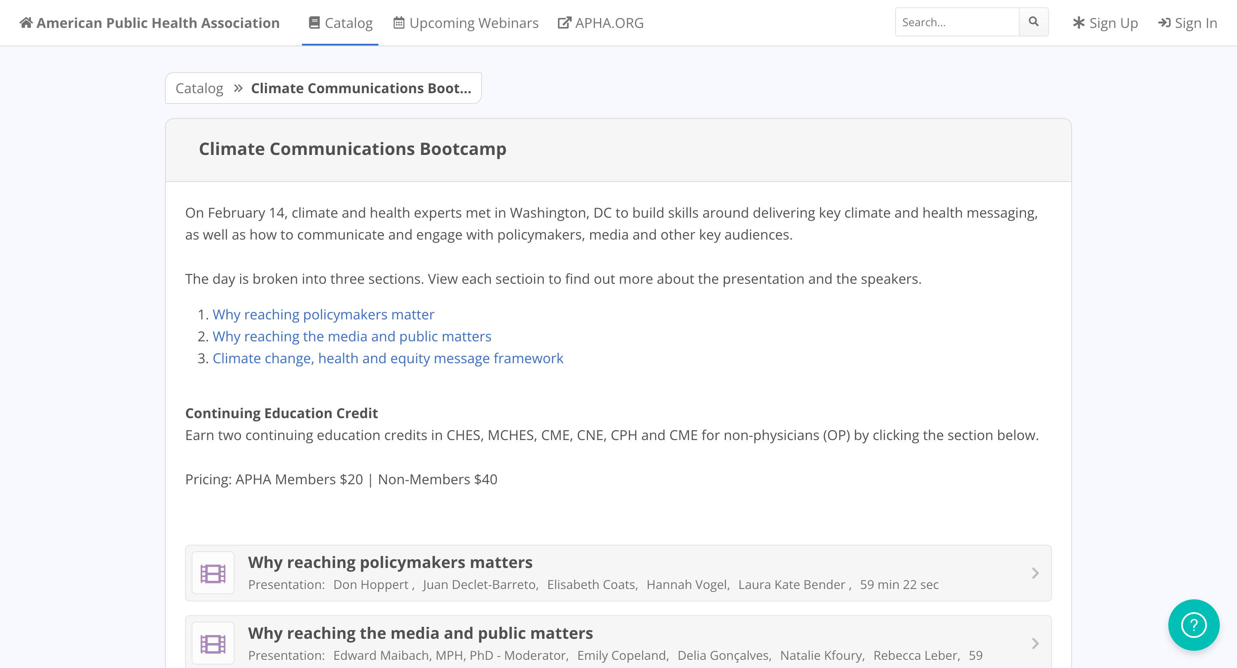Screen dimensions: 1237x668
Task: Click the Search input field
Action: (x=957, y=22)
